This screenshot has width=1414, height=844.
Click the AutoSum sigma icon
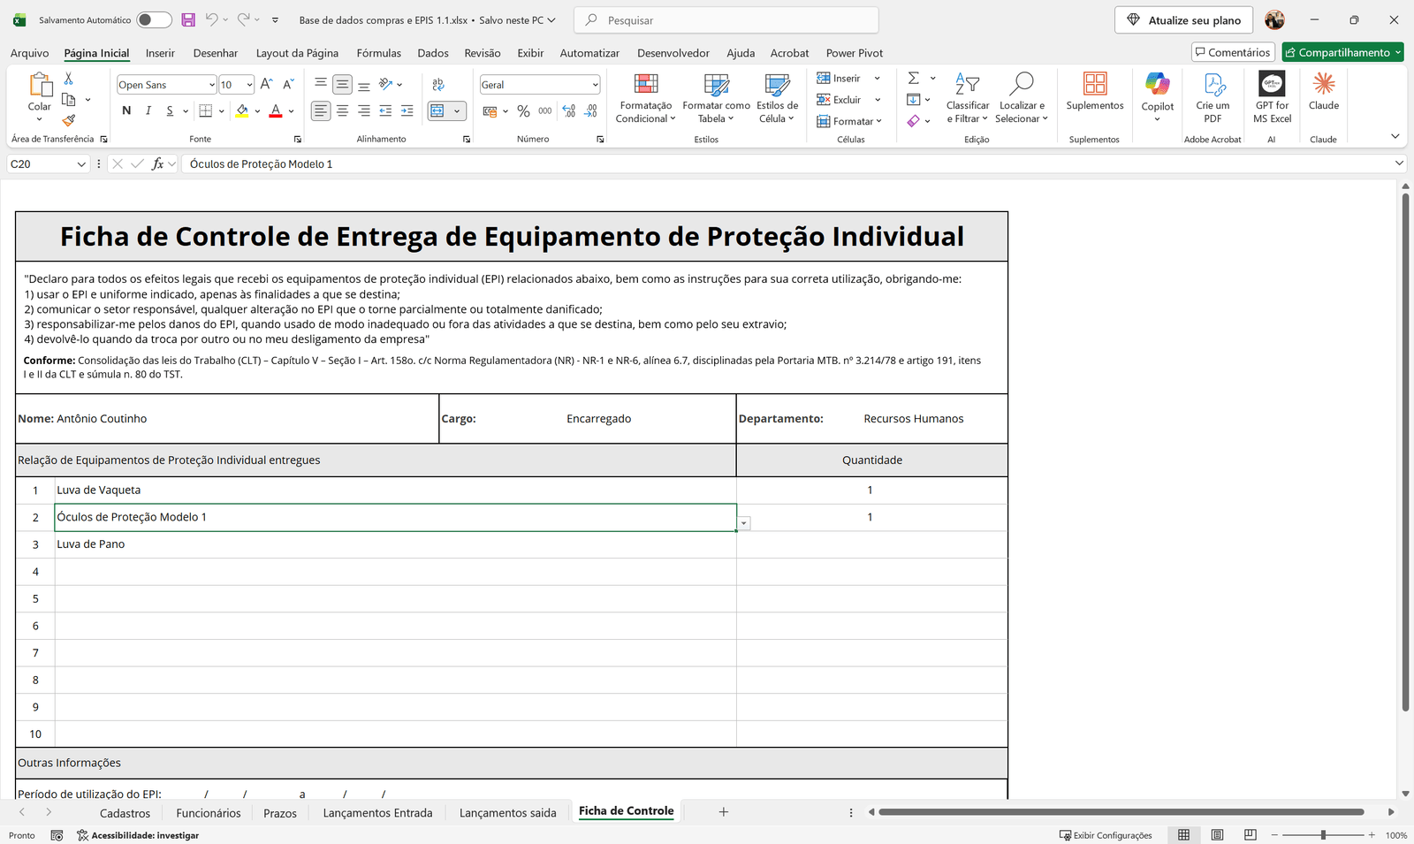[914, 78]
